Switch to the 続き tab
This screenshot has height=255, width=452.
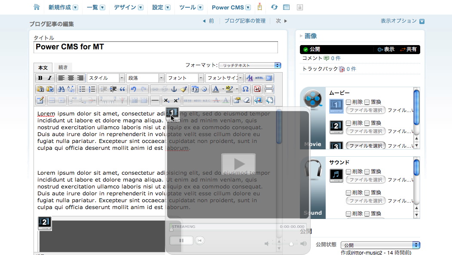click(x=63, y=67)
